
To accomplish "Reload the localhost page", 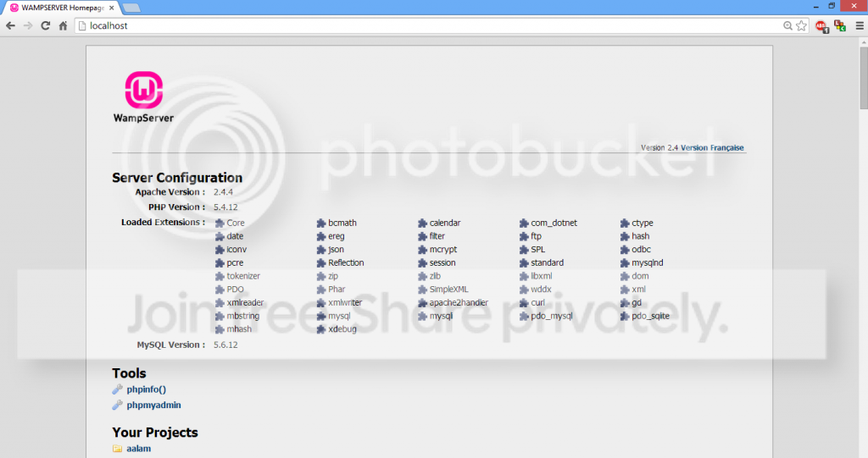I will [46, 25].
